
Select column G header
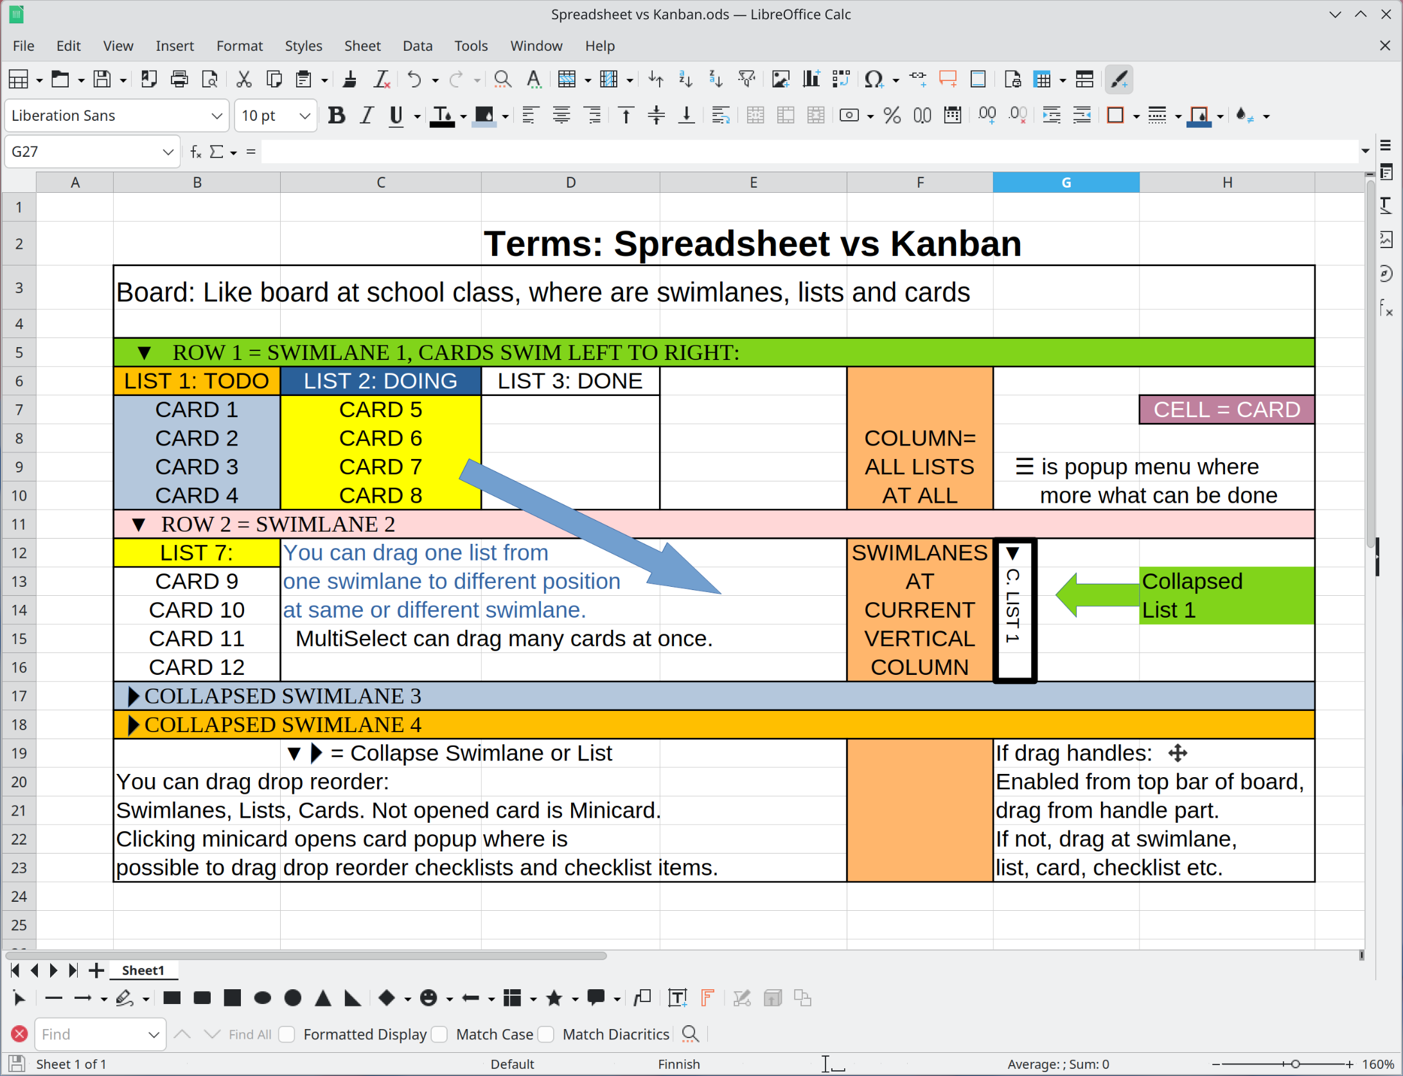[x=1066, y=183]
